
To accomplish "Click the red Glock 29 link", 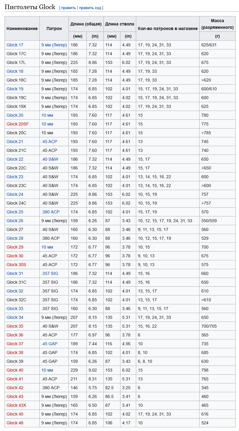I will pyautogui.click(x=15, y=247).
